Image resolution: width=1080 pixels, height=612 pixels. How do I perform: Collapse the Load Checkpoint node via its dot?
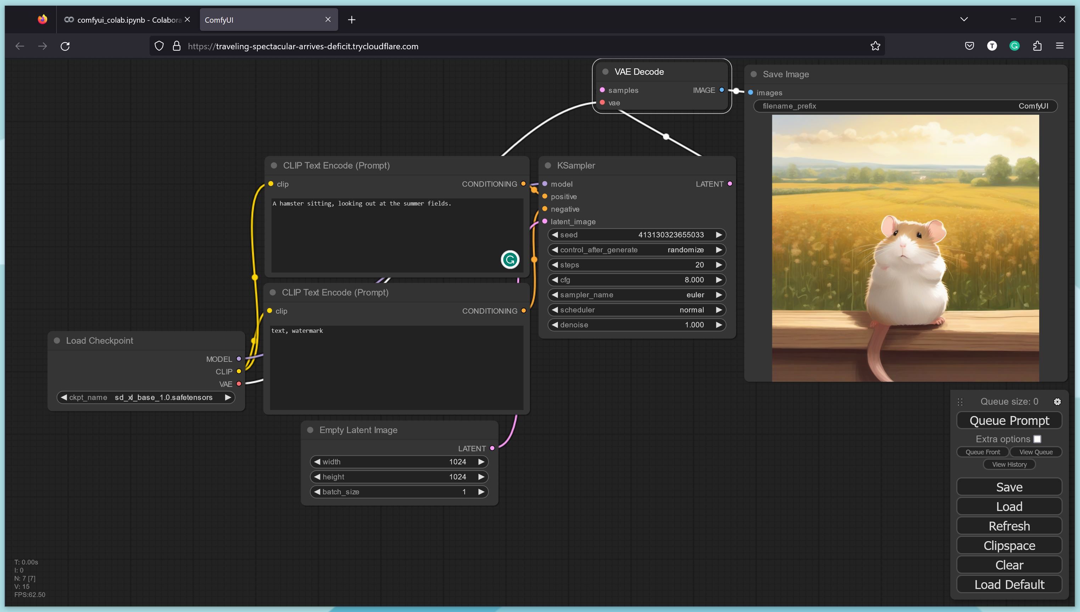pos(57,341)
